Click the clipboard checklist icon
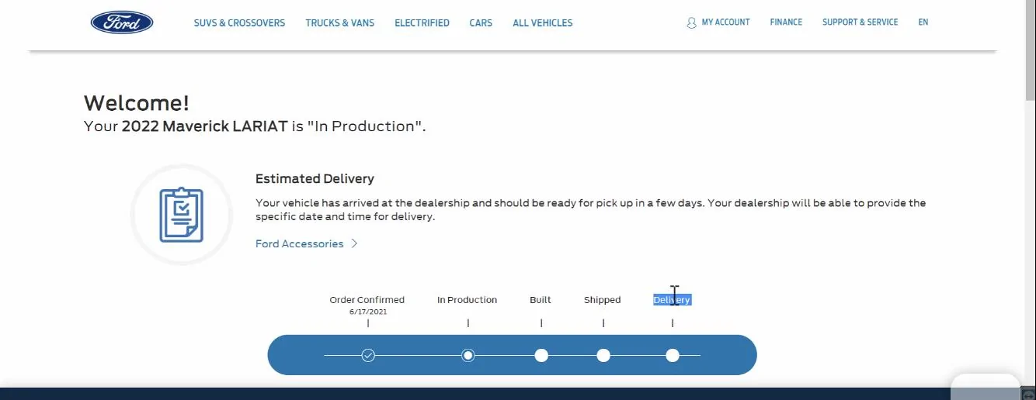1036x400 pixels. (182, 215)
